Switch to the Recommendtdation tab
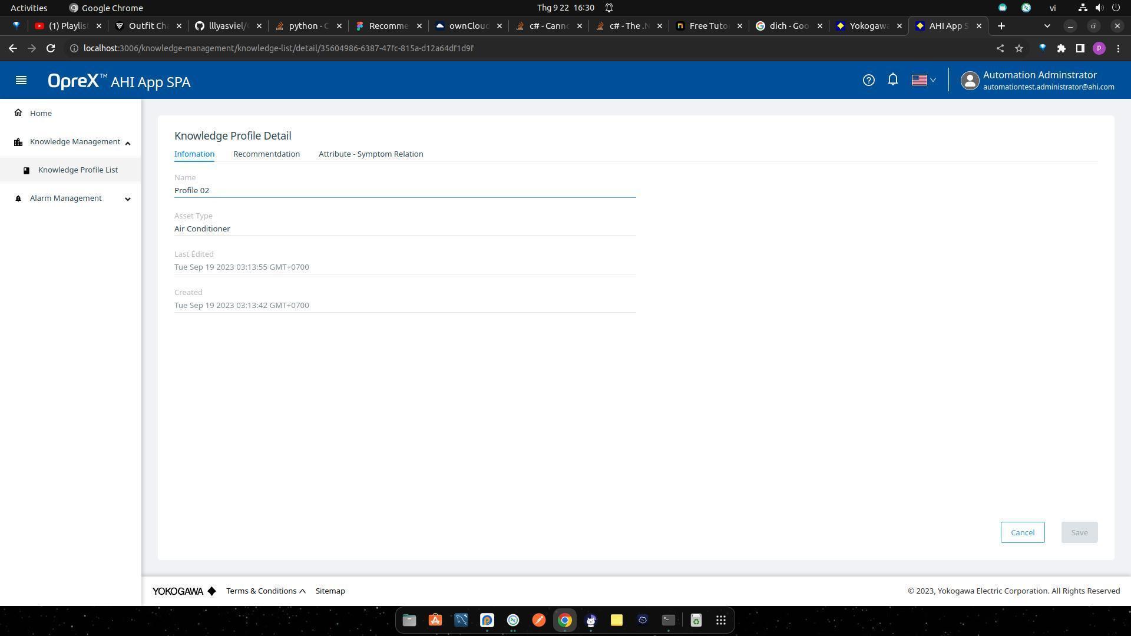 point(266,154)
